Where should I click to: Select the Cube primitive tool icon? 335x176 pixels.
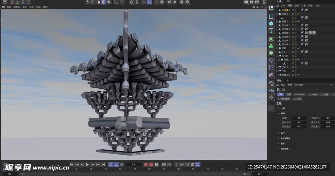(271, 23)
